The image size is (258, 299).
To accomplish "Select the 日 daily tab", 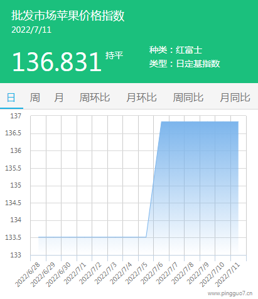I will (11, 98).
